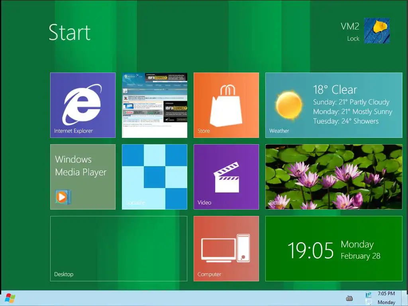Open the Computer tile
408x306 pixels.
(x=226, y=249)
